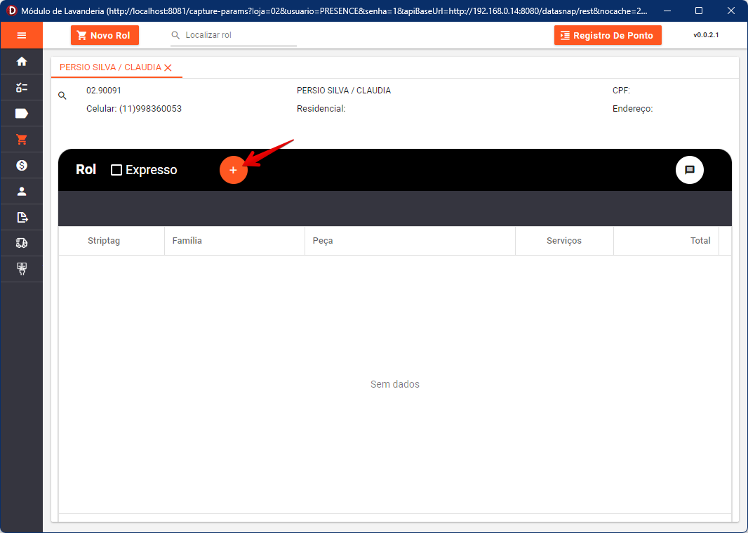The width and height of the screenshot is (748, 533).
Task: Open the white comment bubble button
Action: [x=689, y=170]
